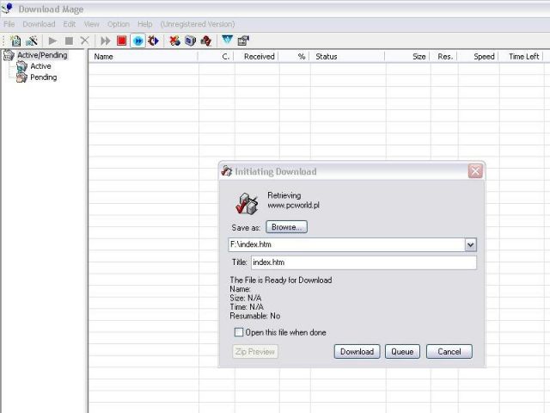This screenshot has width=550, height=413.
Task: Click the gray X delete toolbar icon
Action: click(84, 40)
